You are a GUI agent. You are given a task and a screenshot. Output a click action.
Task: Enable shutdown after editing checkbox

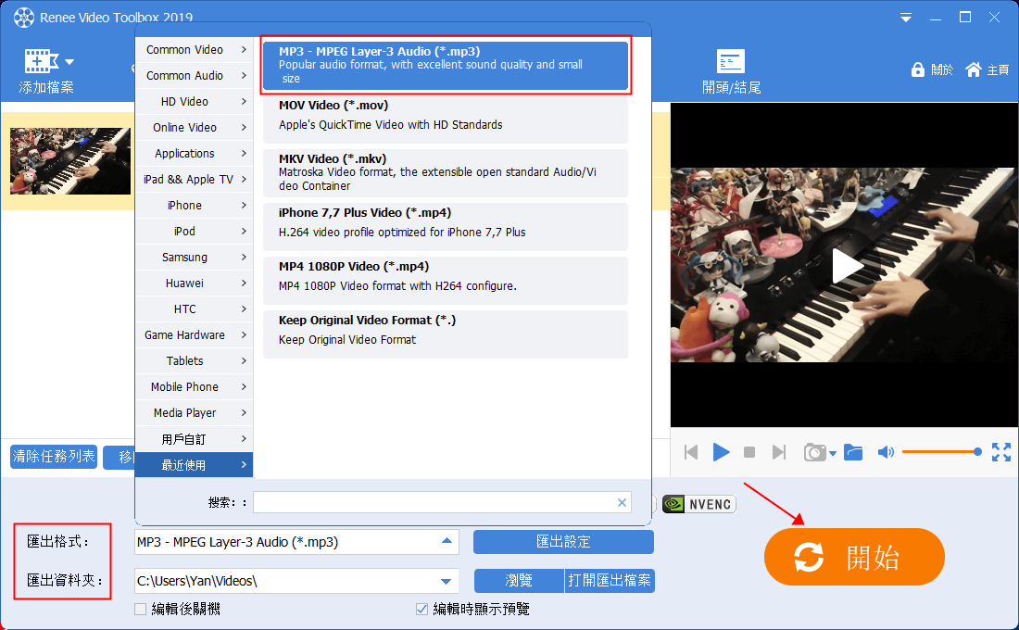point(141,610)
